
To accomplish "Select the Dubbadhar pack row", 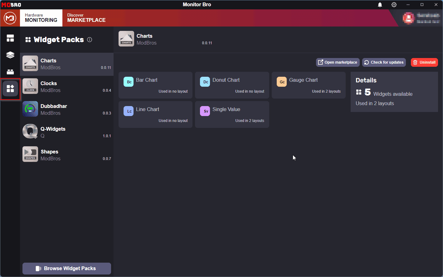I will pyautogui.click(x=67, y=109).
